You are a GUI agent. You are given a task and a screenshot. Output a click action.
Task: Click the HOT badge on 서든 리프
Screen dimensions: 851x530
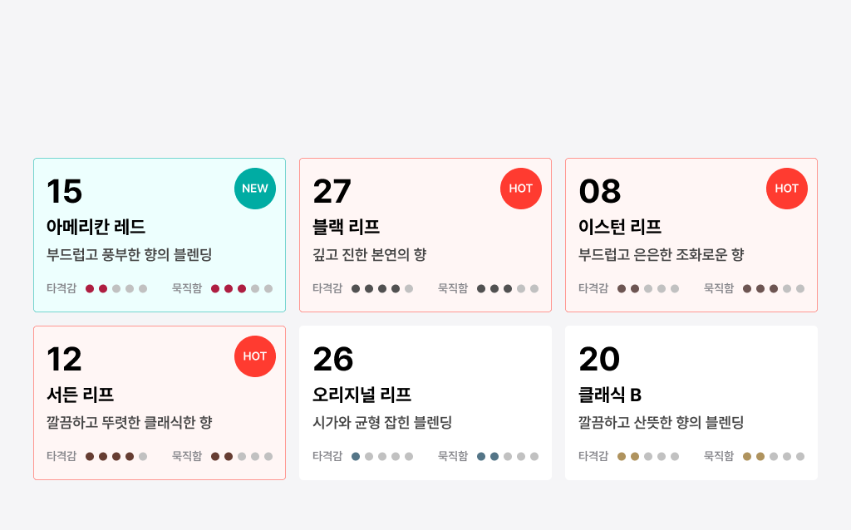pyautogui.click(x=255, y=356)
